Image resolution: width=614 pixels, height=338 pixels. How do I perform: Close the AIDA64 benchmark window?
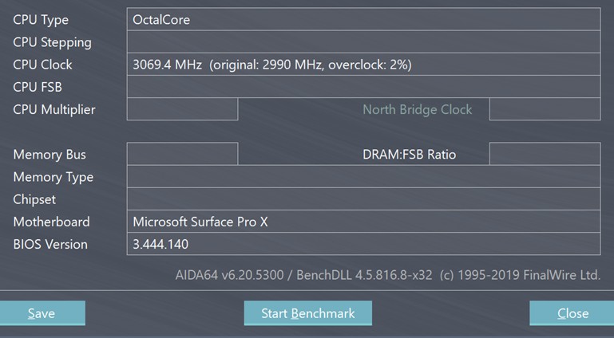(x=572, y=313)
